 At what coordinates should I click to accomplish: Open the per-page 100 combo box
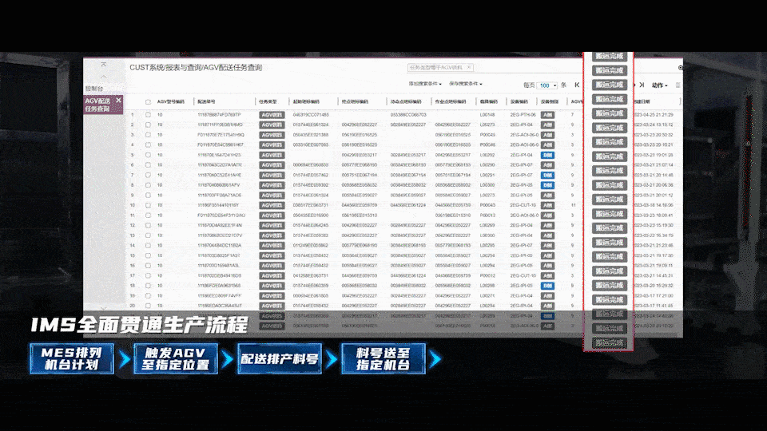[x=546, y=85]
